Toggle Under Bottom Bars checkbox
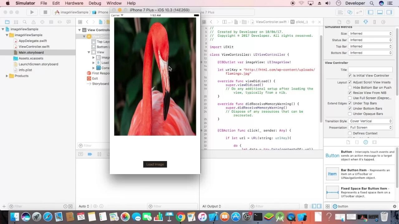Viewport: 399px width, 224px height. point(350,109)
